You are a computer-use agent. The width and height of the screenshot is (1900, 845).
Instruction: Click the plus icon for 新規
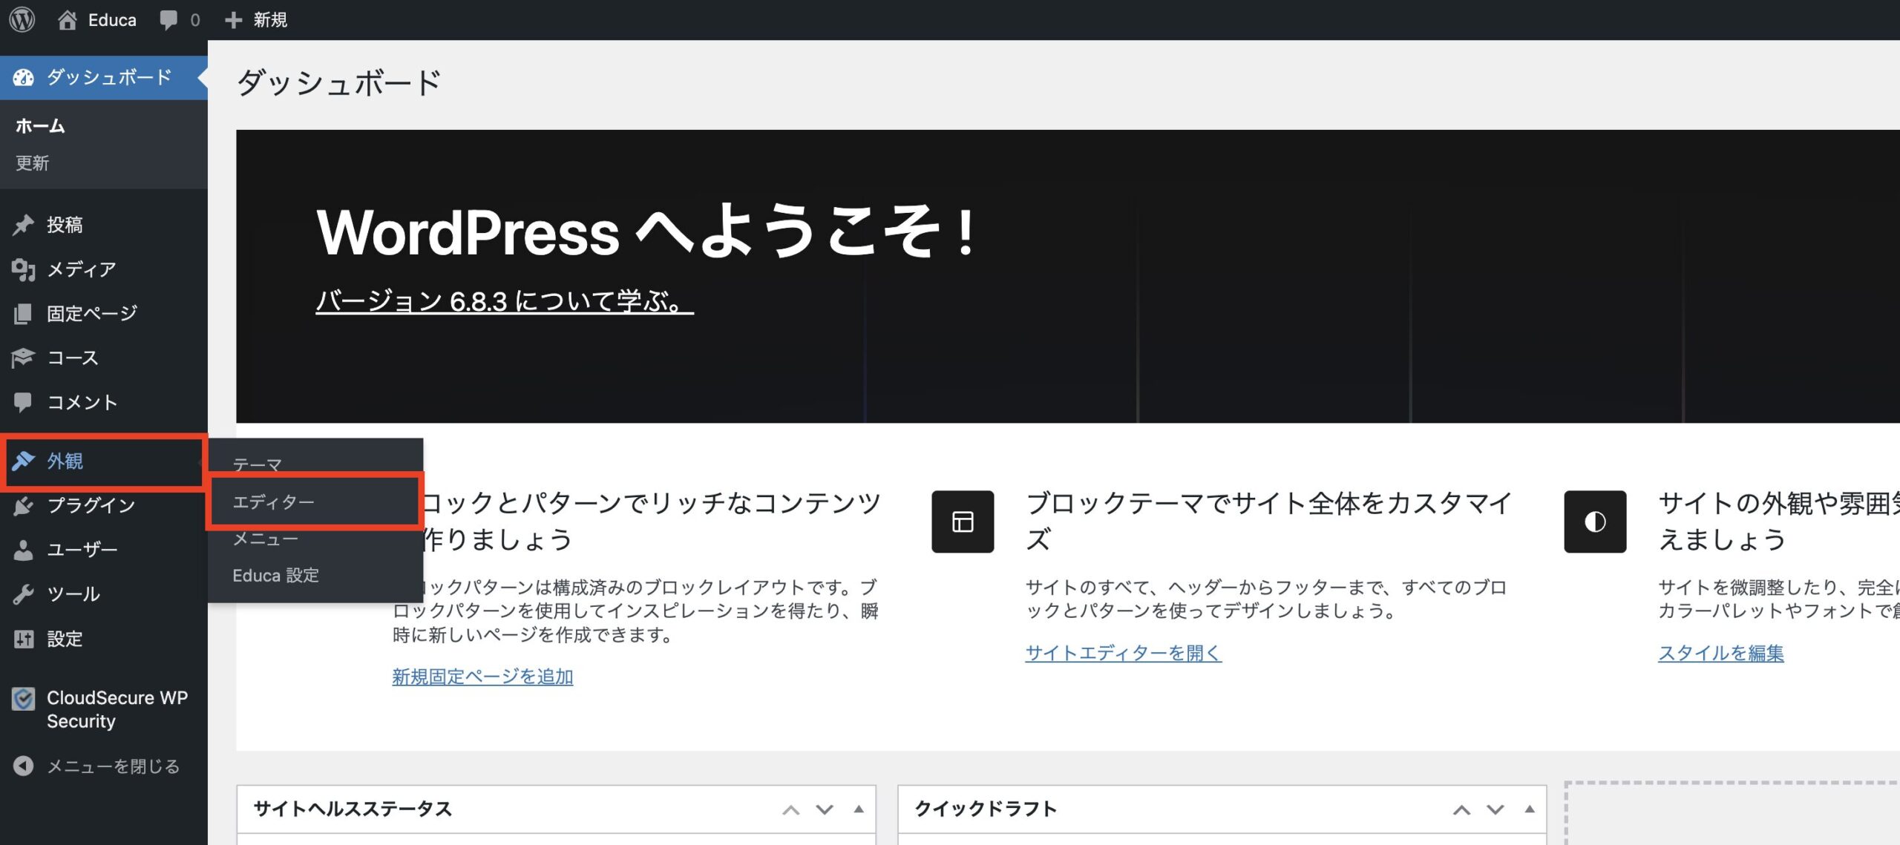tap(233, 19)
